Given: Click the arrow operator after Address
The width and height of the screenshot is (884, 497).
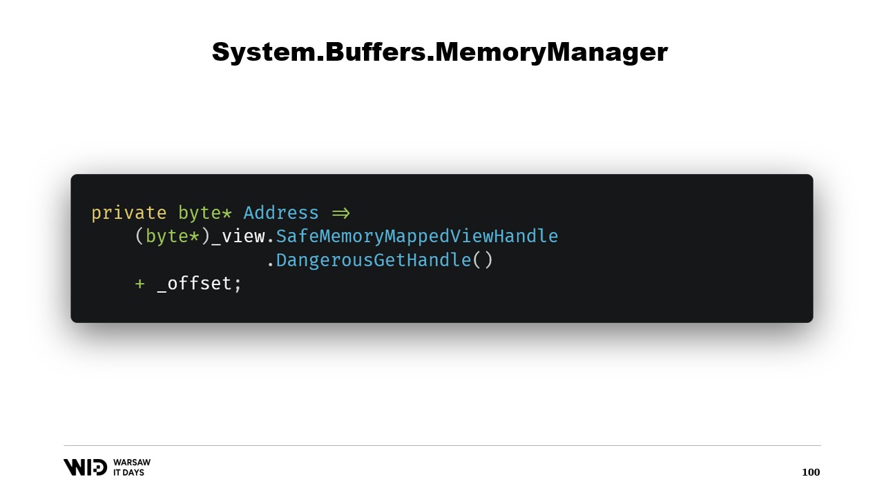Looking at the screenshot, I should click(340, 213).
